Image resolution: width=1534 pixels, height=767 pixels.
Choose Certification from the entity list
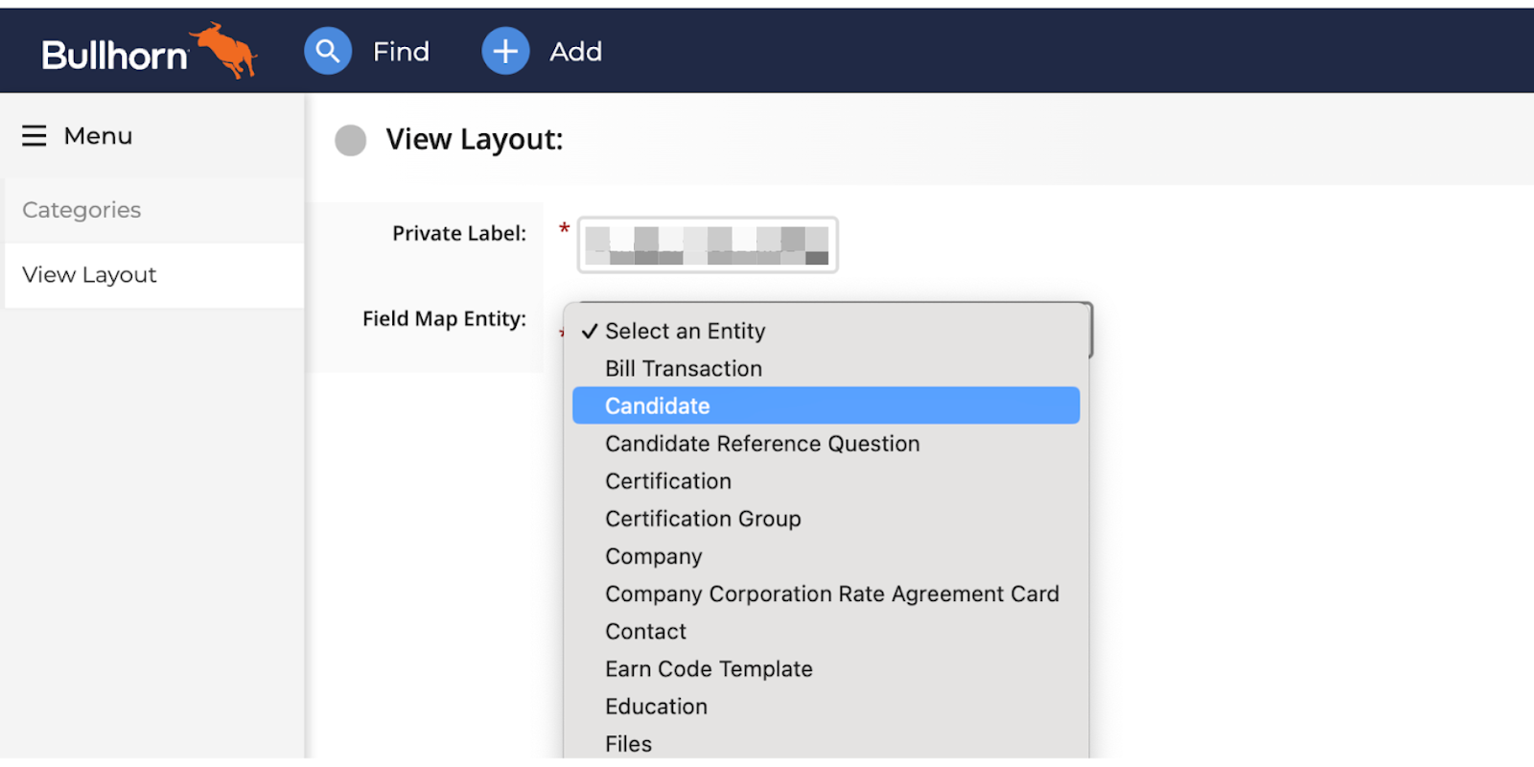tap(668, 481)
